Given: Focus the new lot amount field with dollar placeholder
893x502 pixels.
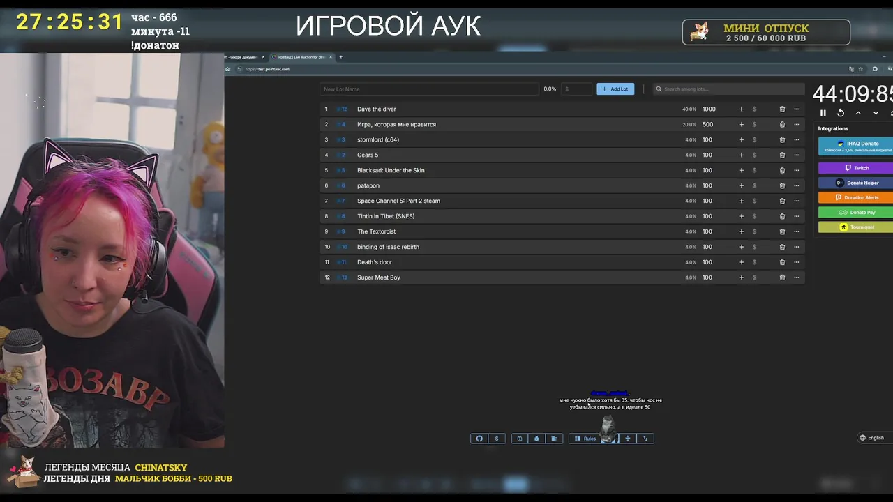Looking at the screenshot, I should tap(577, 89).
